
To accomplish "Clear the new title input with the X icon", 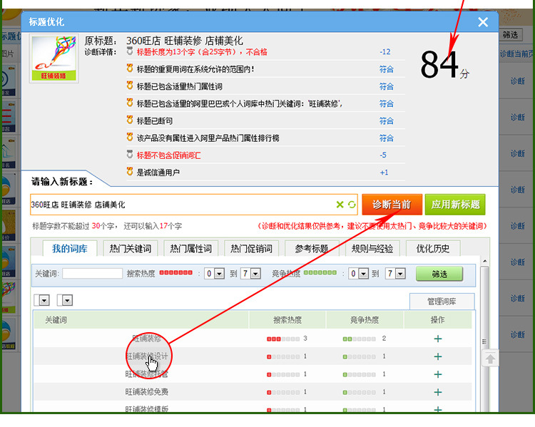I will click(340, 205).
